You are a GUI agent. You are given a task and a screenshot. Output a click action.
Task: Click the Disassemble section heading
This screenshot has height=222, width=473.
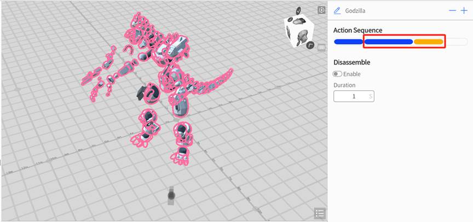coord(351,62)
